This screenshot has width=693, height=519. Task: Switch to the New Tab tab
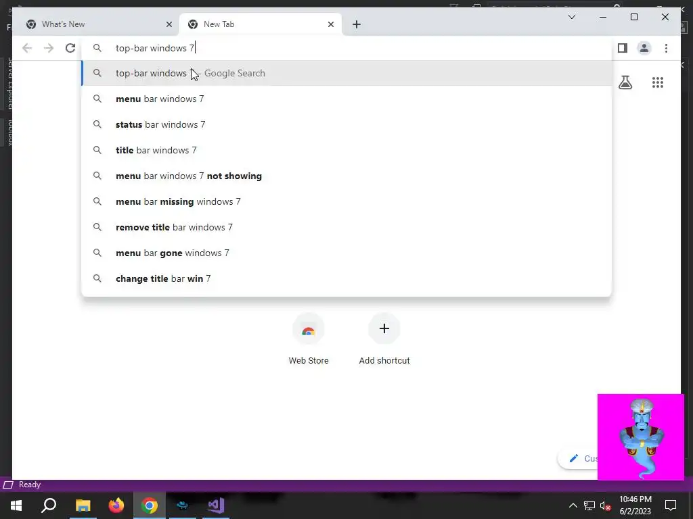pyautogui.click(x=261, y=24)
